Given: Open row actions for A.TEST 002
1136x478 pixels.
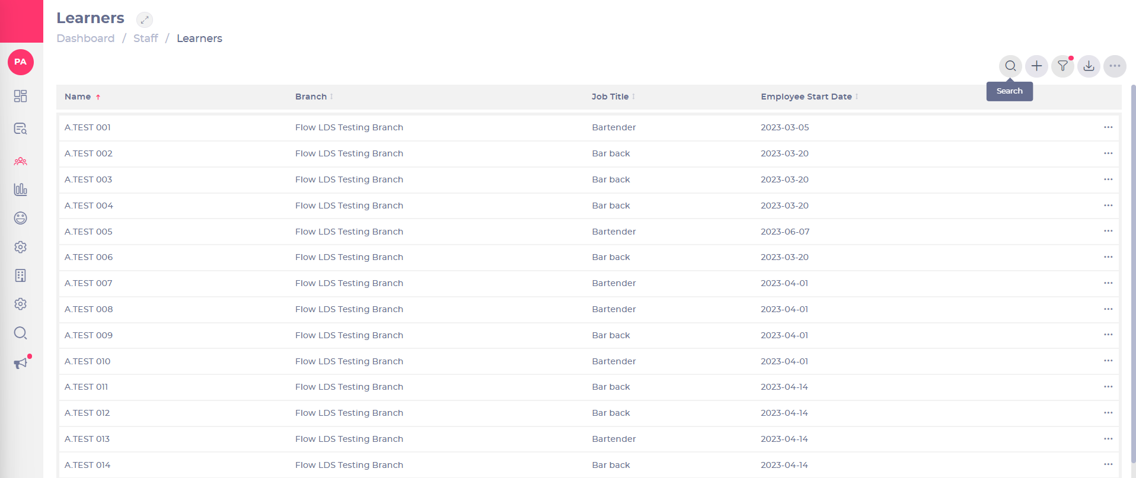Looking at the screenshot, I should coord(1108,153).
